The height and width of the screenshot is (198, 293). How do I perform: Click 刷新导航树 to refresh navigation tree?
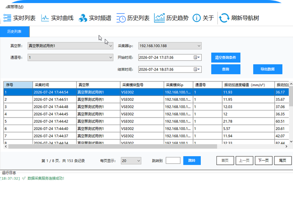point(239,18)
